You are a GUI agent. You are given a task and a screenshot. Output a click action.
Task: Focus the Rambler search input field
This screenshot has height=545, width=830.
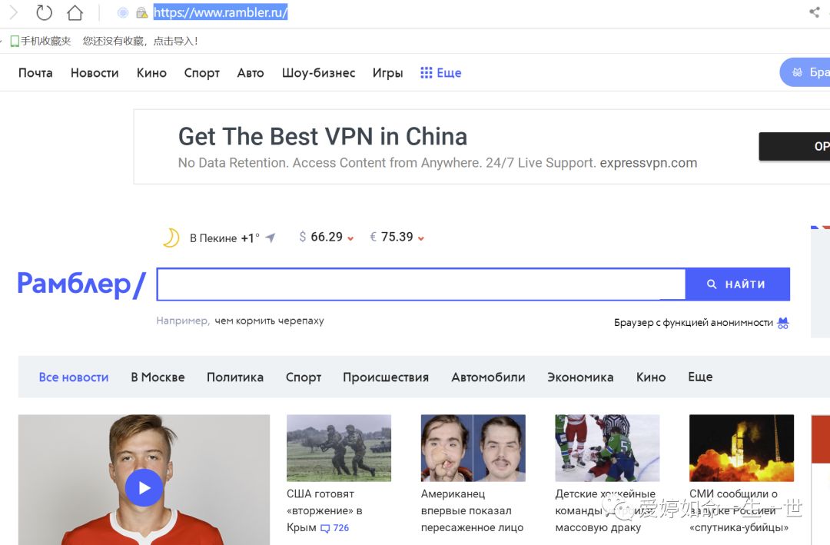pyautogui.click(x=421, y=284)
